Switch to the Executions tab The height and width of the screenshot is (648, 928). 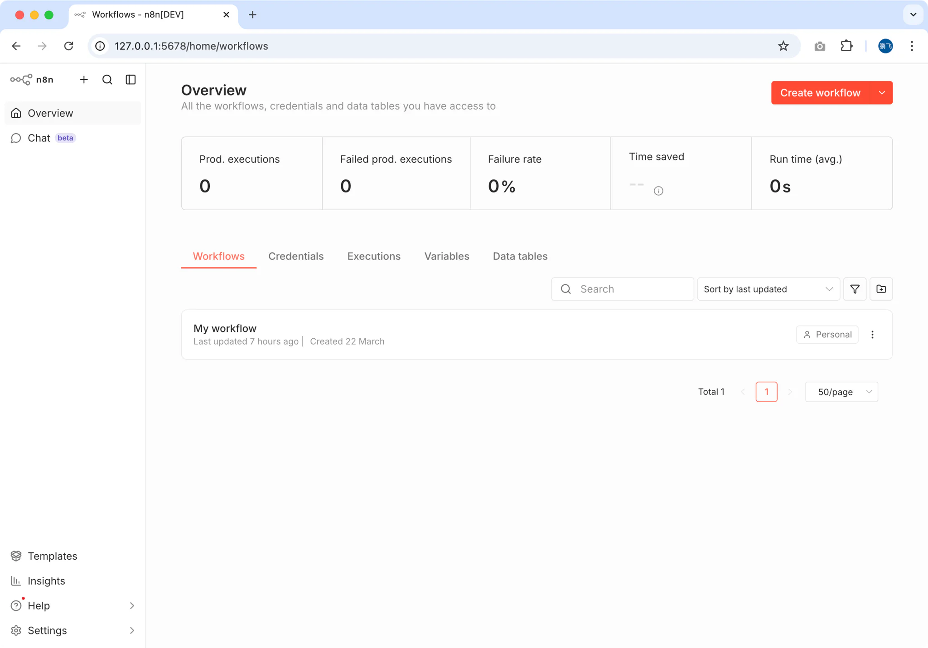[374, 256]
